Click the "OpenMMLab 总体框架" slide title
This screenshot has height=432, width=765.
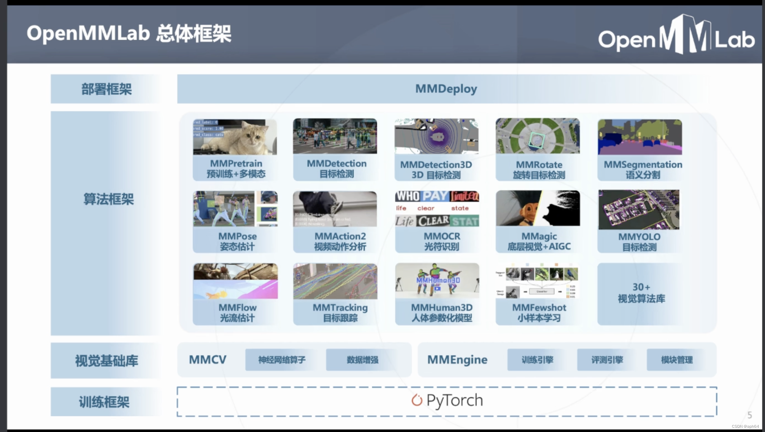tap(129, 33)
